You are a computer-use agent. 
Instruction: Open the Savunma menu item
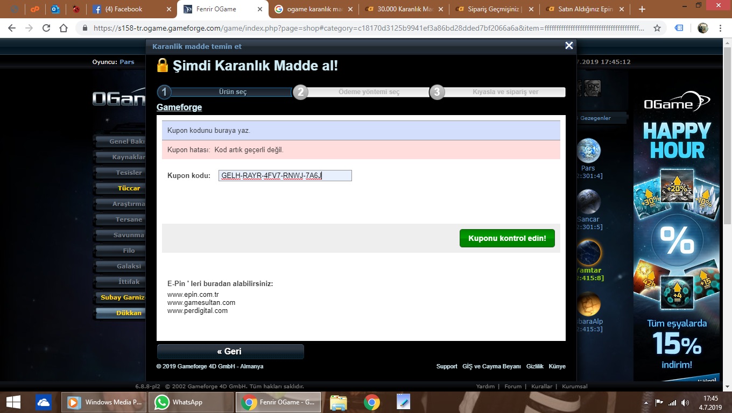click(119, 235)
